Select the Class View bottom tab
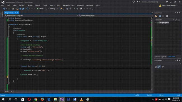Screen dimensions: 182x102 pos(171,57)
